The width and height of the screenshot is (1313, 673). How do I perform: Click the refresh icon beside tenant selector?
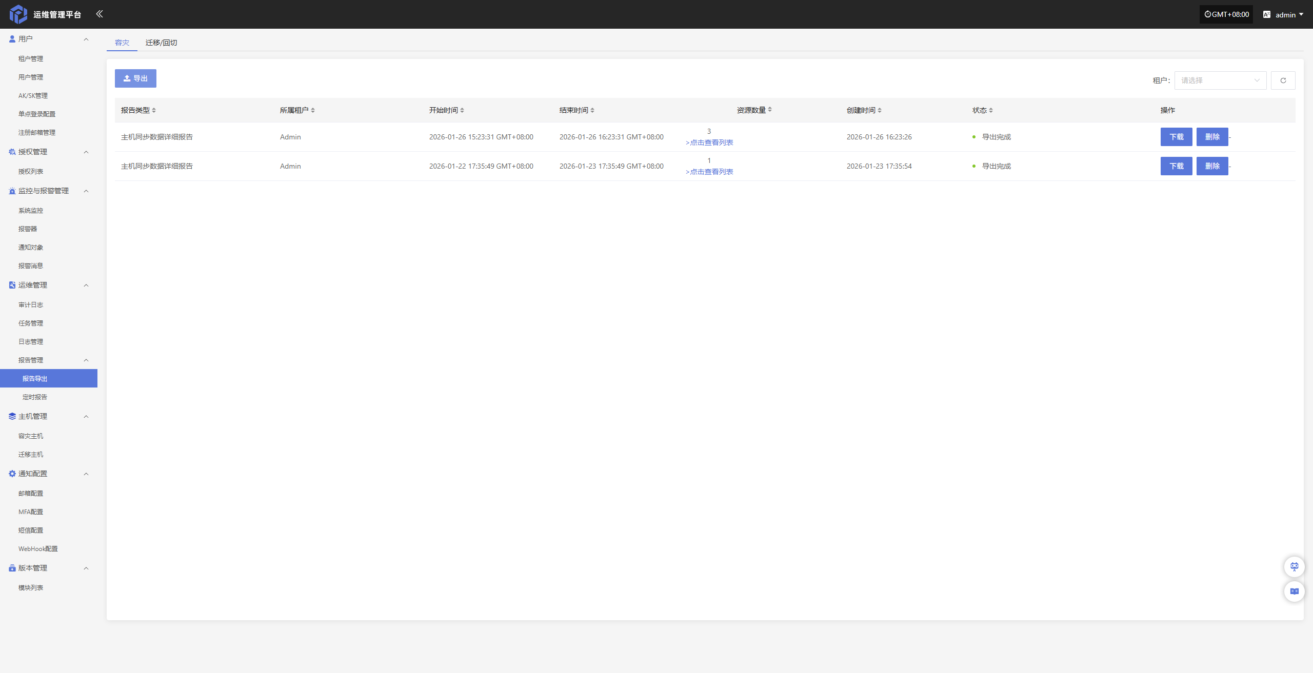coord(1283,80)
